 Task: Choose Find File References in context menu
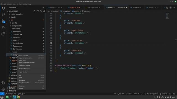32,69
